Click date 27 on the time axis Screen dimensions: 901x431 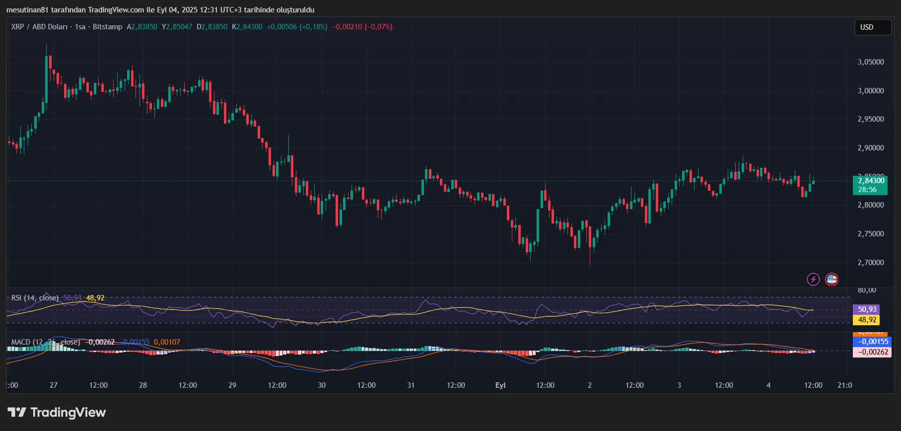54,385
